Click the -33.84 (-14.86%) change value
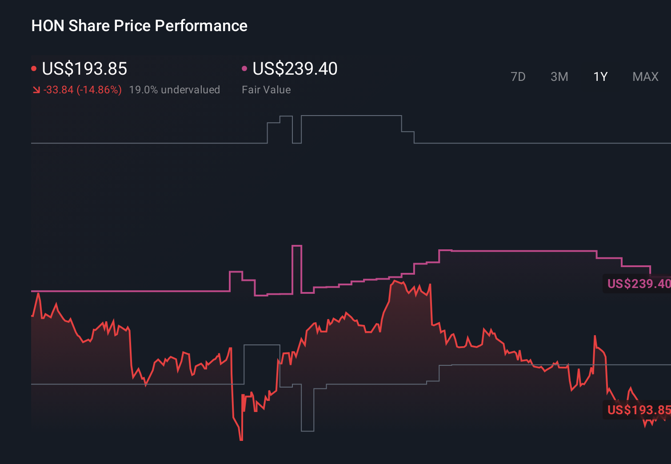 pos(82,89)
